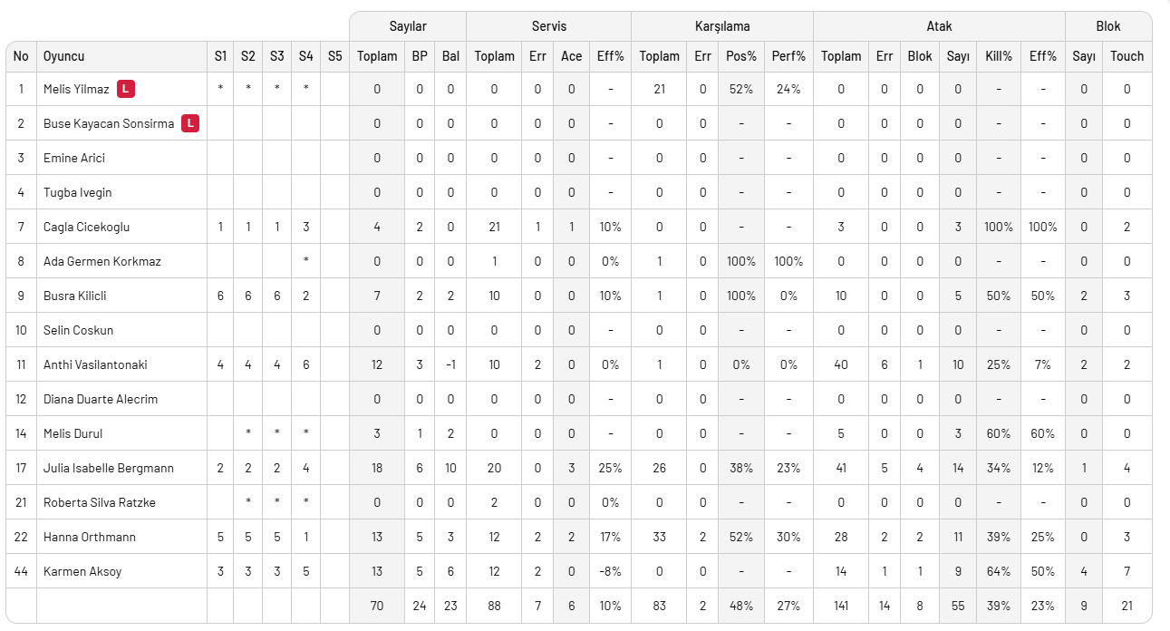
Task: Click the Karşılama group header
Action: 722,26
